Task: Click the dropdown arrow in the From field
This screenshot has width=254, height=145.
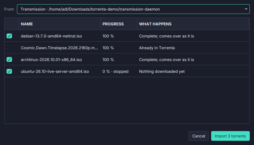Action: point(246,9)
